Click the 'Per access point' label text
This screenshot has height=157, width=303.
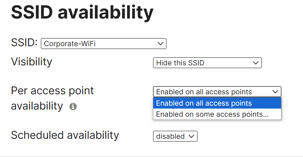(x=53, y=91)
